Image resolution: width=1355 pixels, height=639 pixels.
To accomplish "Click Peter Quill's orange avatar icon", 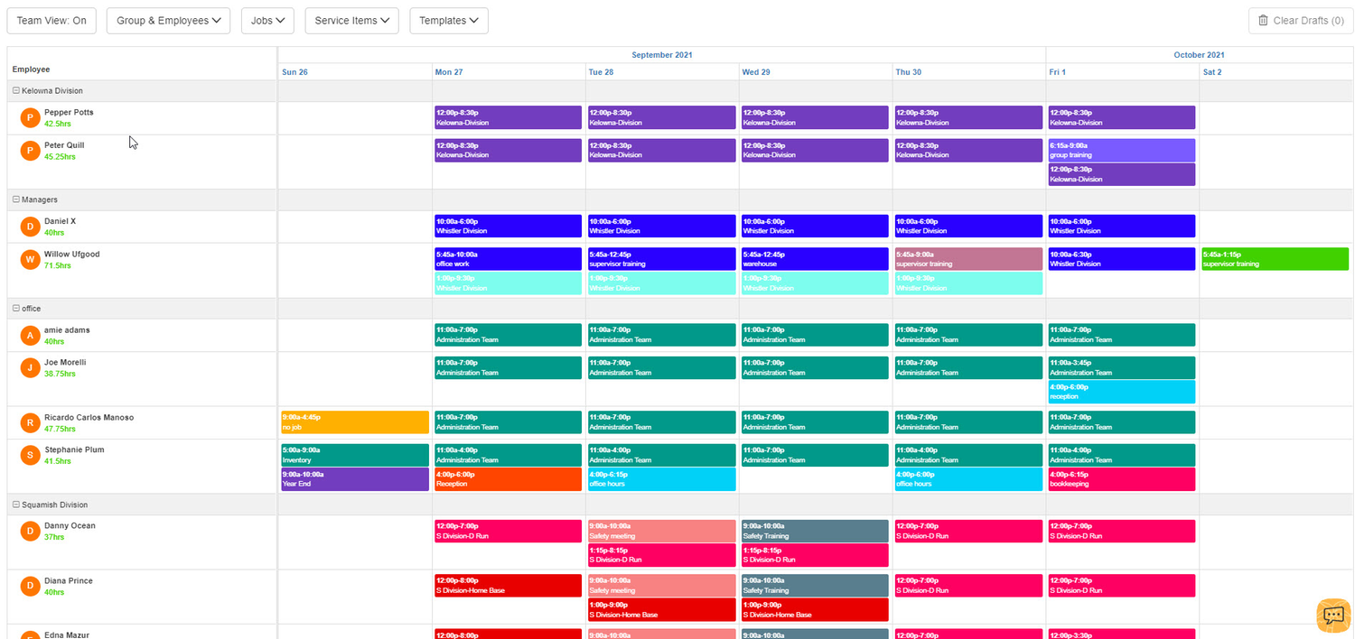I will point(31,151).
